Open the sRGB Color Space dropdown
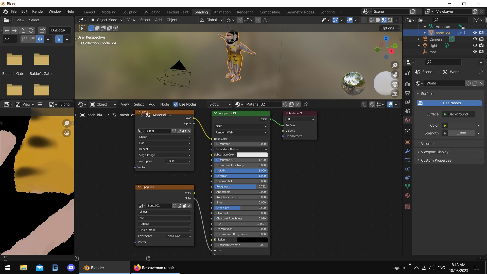Viewport: 487px width, 274px height. coord(178,161)
